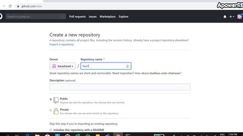Click the icon inside Repository name field
Image resolution: width=243 pixels, height=136 pixels.
tap(128, 66)
